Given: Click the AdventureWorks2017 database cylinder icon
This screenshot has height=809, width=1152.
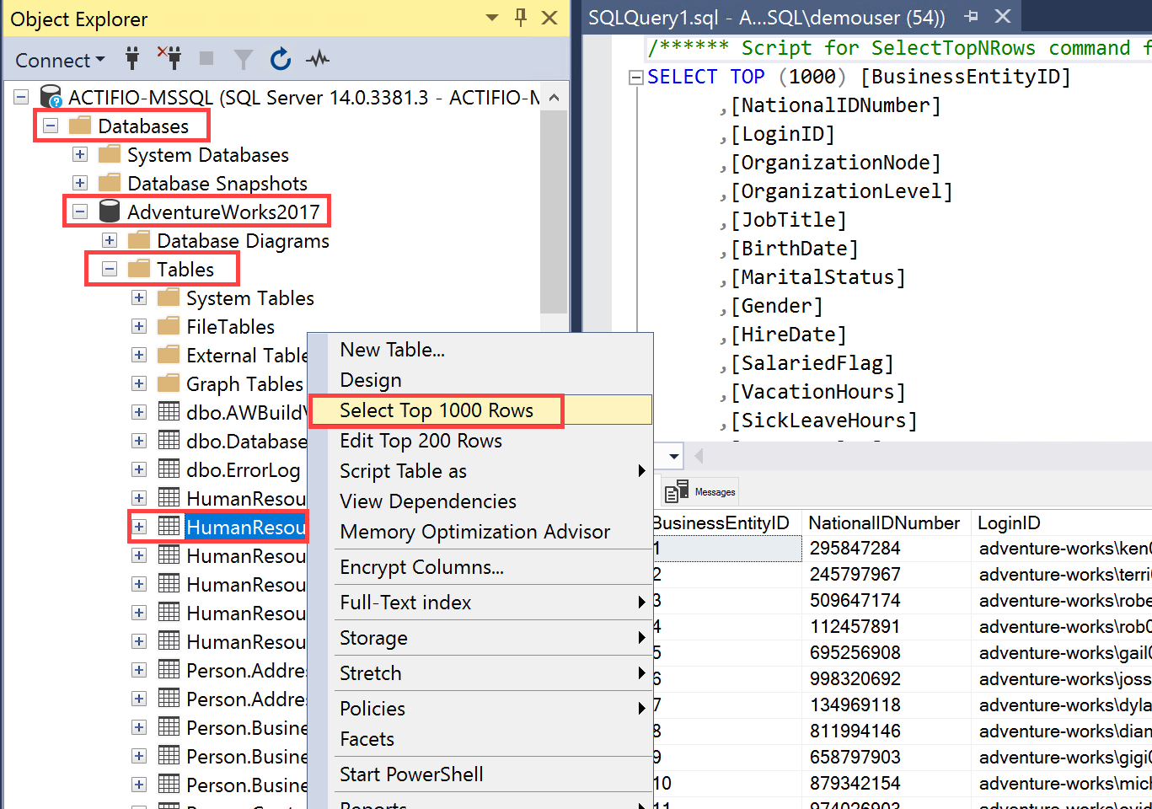Looking at the screenshot, I should coord(110,212).
